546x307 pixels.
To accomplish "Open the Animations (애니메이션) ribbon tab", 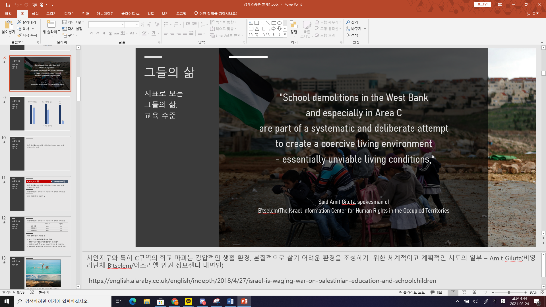I will (x=105, y=14).
